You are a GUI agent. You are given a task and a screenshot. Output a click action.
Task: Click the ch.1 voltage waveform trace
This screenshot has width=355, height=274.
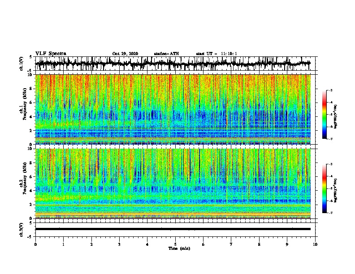click(x=173, y=64)
